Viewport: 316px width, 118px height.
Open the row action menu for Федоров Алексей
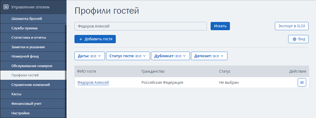click(302, 82)
